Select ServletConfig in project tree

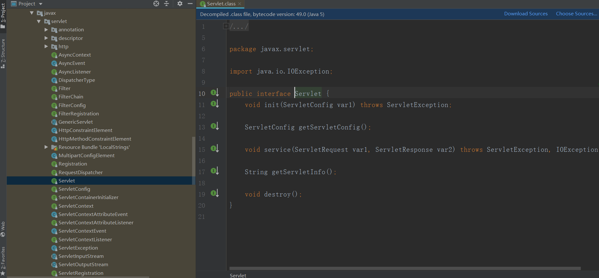(74, 189)
